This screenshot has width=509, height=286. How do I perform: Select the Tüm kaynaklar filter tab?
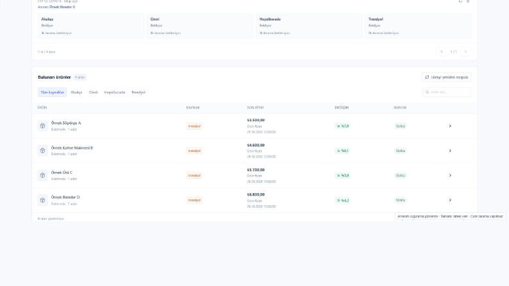click(x=52, y=92)
